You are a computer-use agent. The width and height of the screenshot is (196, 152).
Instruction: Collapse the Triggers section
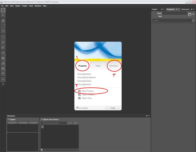(x=8, y=119)
